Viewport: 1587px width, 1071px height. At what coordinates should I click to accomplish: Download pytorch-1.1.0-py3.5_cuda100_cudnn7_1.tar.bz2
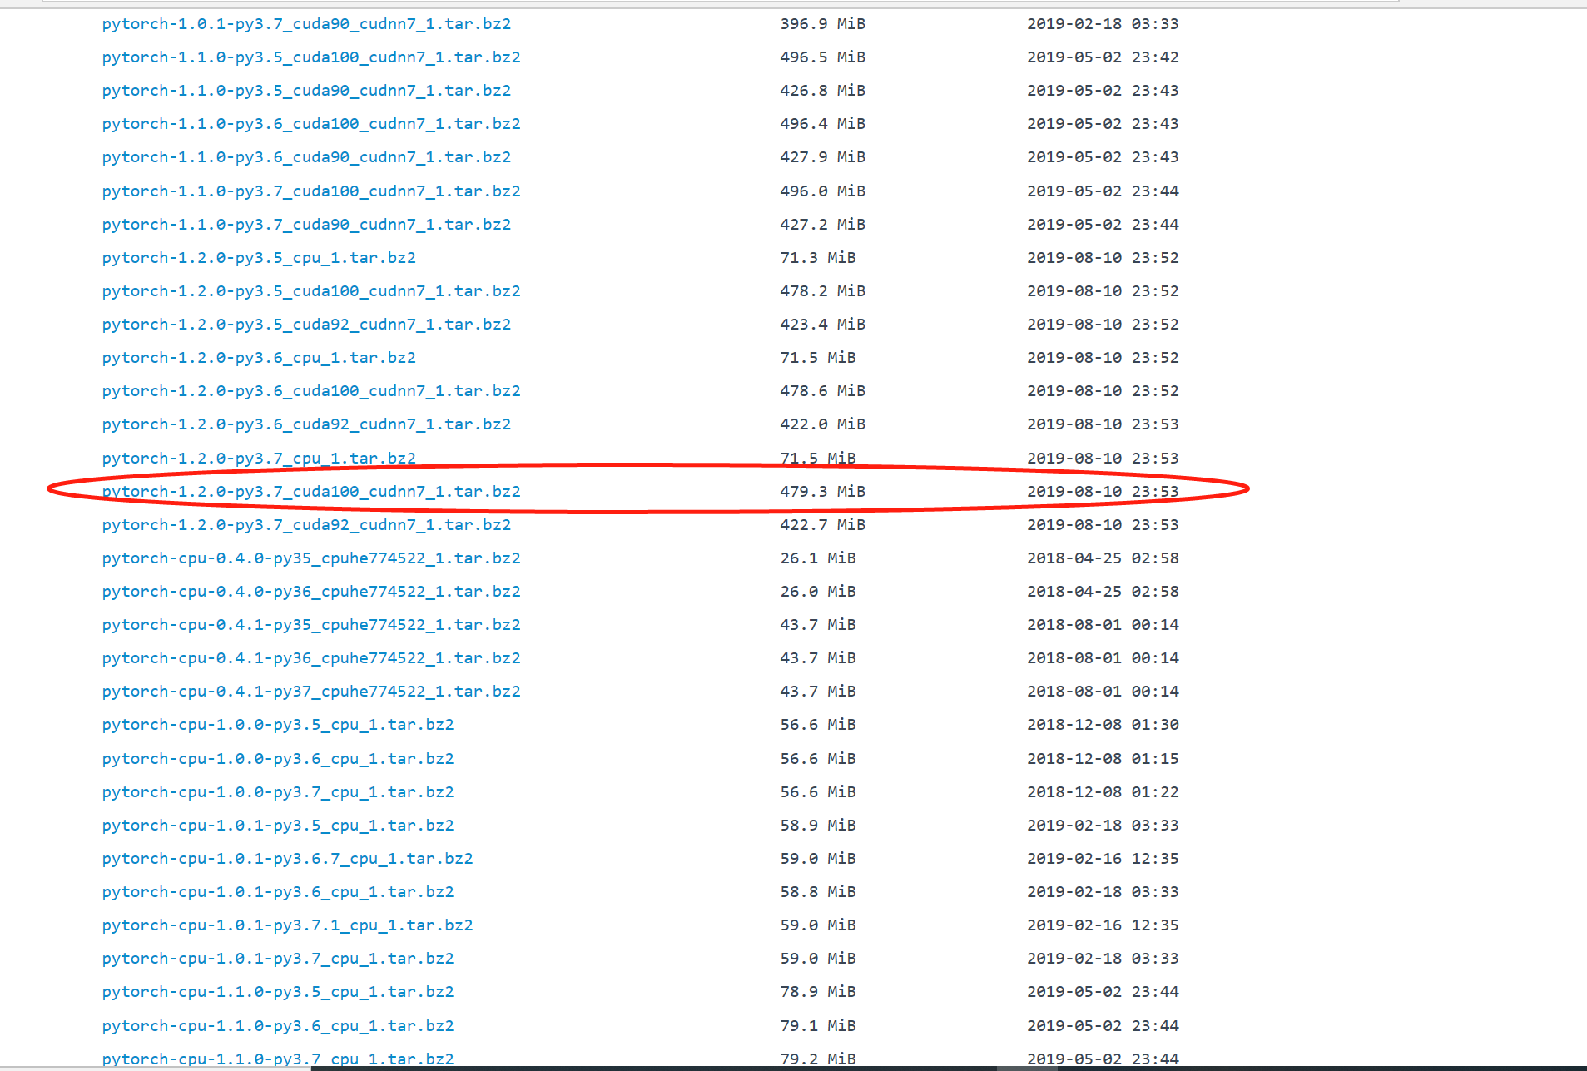(311, 57)
